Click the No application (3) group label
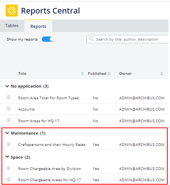This screenshot has height=185, width=170. click(30, 86)
